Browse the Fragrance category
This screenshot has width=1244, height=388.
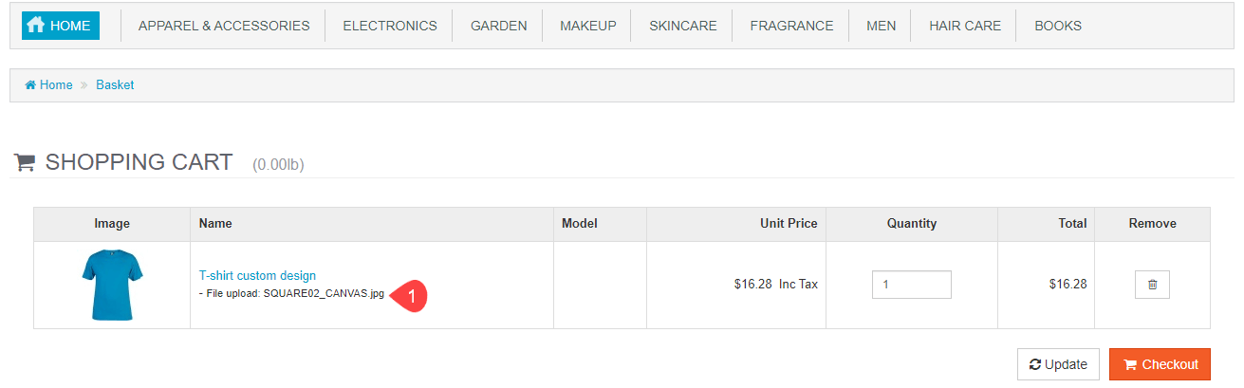pos(791,26)
